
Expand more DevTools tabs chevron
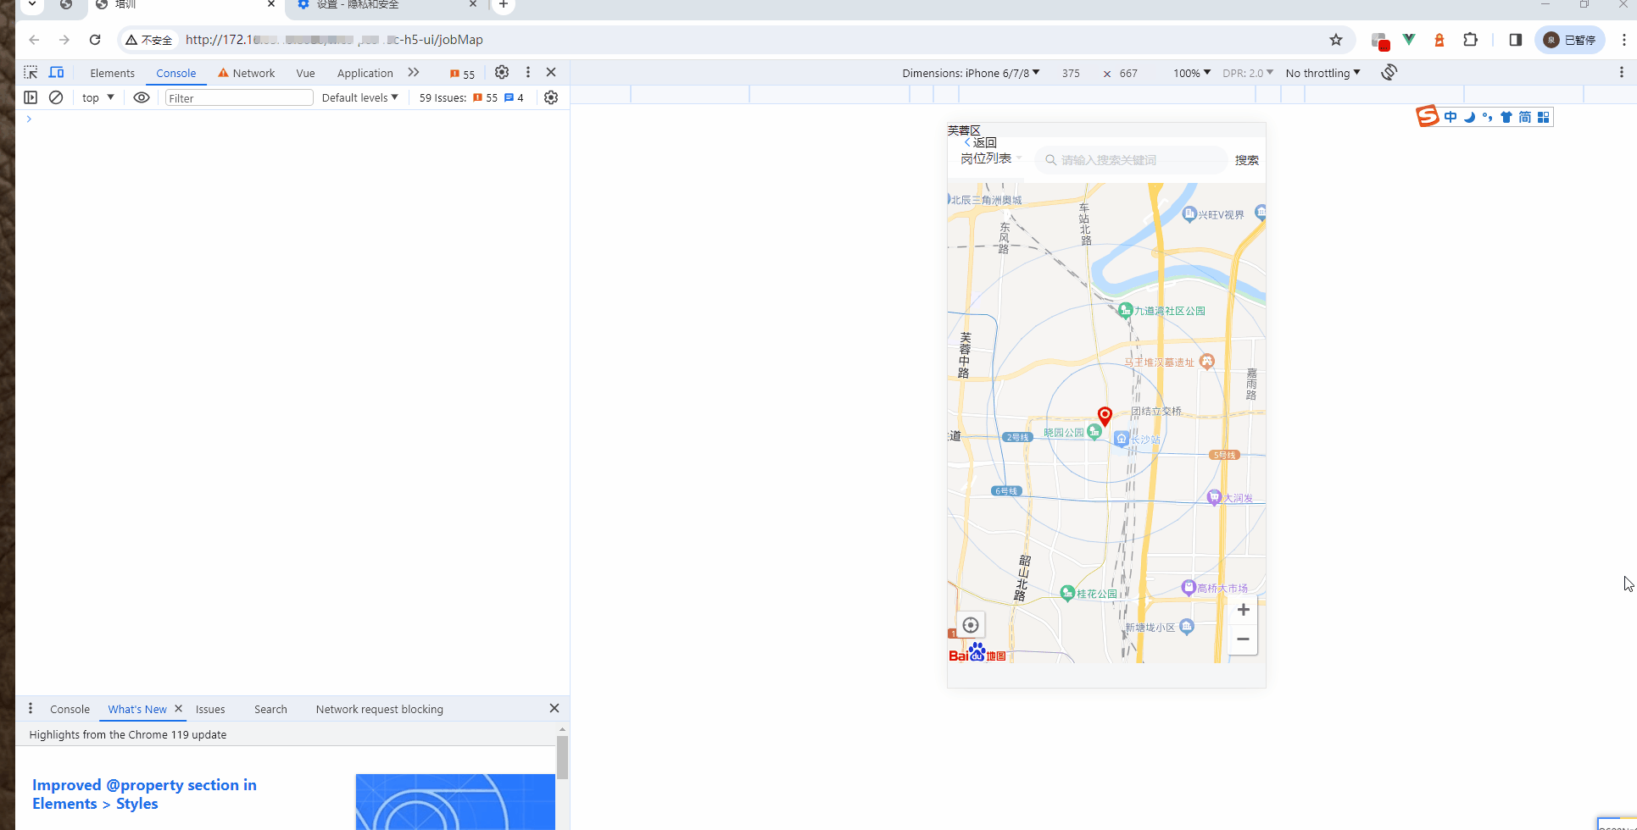point(414,73)
